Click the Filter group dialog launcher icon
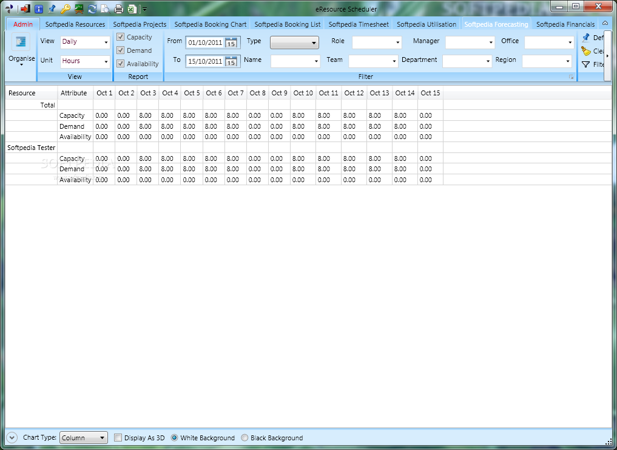 (571, 77)
